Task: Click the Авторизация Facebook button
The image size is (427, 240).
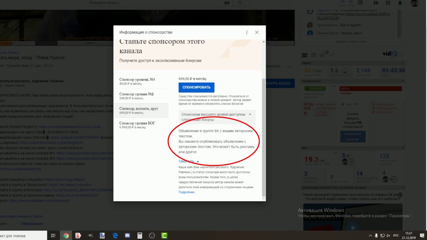Action: click(353, 136)
